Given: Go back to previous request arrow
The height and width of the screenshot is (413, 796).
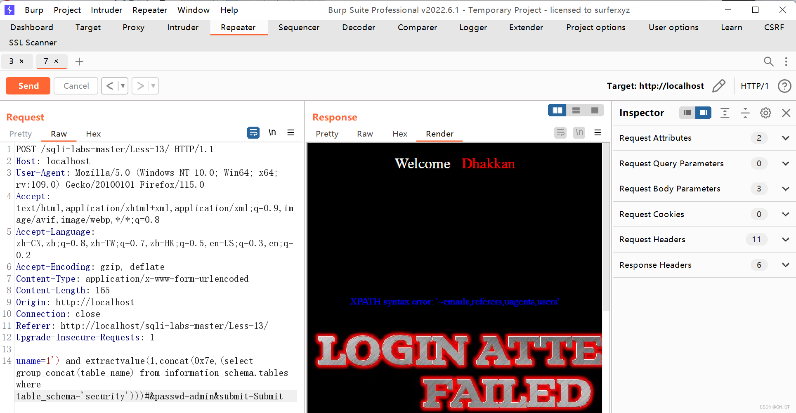Looking at the screenshot, I should click(x=110, y=86).
